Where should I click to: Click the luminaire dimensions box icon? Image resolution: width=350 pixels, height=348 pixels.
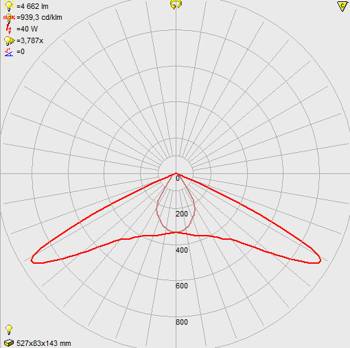9,343
